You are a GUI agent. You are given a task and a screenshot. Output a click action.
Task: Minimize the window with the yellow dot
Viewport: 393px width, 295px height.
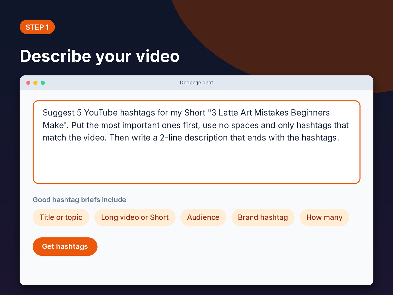coord(35,83)
